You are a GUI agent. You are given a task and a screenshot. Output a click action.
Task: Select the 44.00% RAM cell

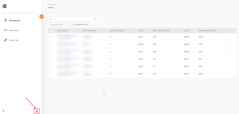tap(186, 52)
